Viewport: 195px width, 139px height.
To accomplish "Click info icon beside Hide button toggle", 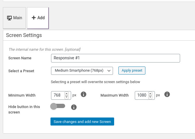I will tap(74, 107).
